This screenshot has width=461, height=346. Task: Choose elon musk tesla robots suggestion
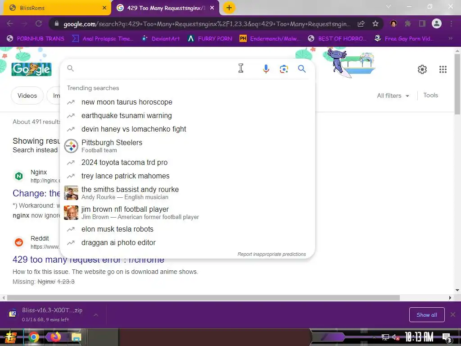pos(187,229)
